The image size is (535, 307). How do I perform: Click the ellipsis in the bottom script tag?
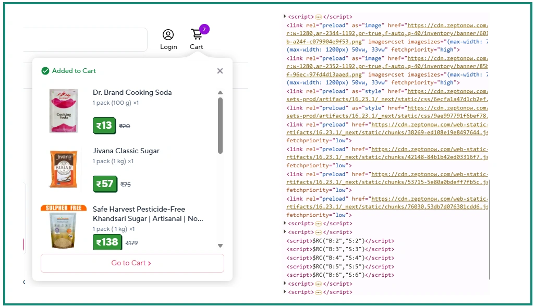tap(318, 292)
